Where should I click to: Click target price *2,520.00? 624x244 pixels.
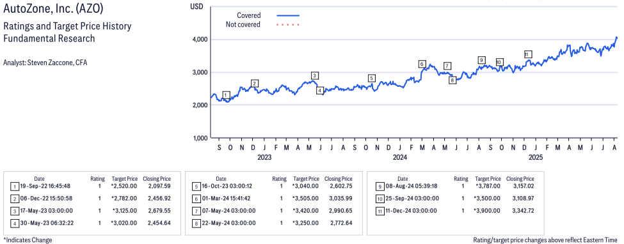pyautogui.click(x=124, y=186)
